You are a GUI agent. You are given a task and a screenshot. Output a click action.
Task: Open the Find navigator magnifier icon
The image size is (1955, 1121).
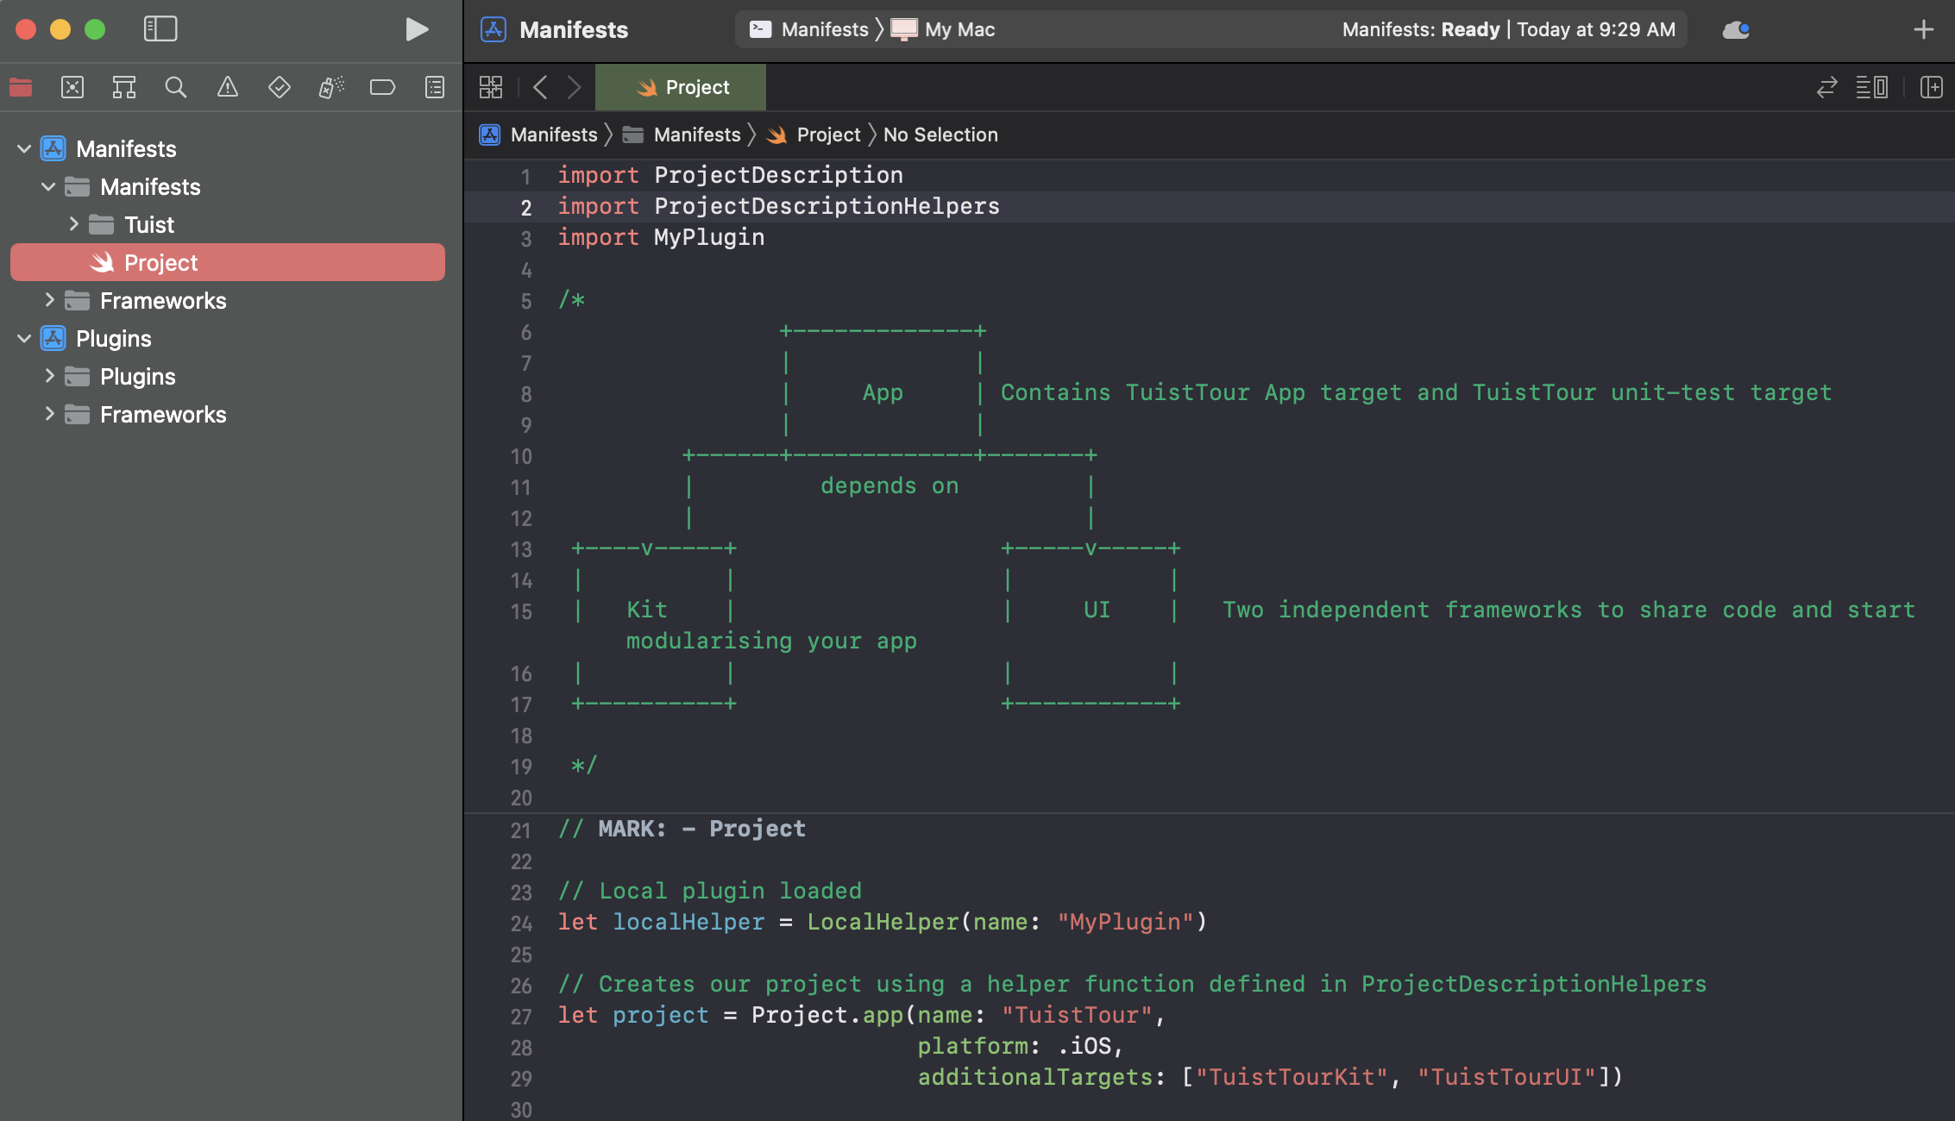(x=175, y=87)
